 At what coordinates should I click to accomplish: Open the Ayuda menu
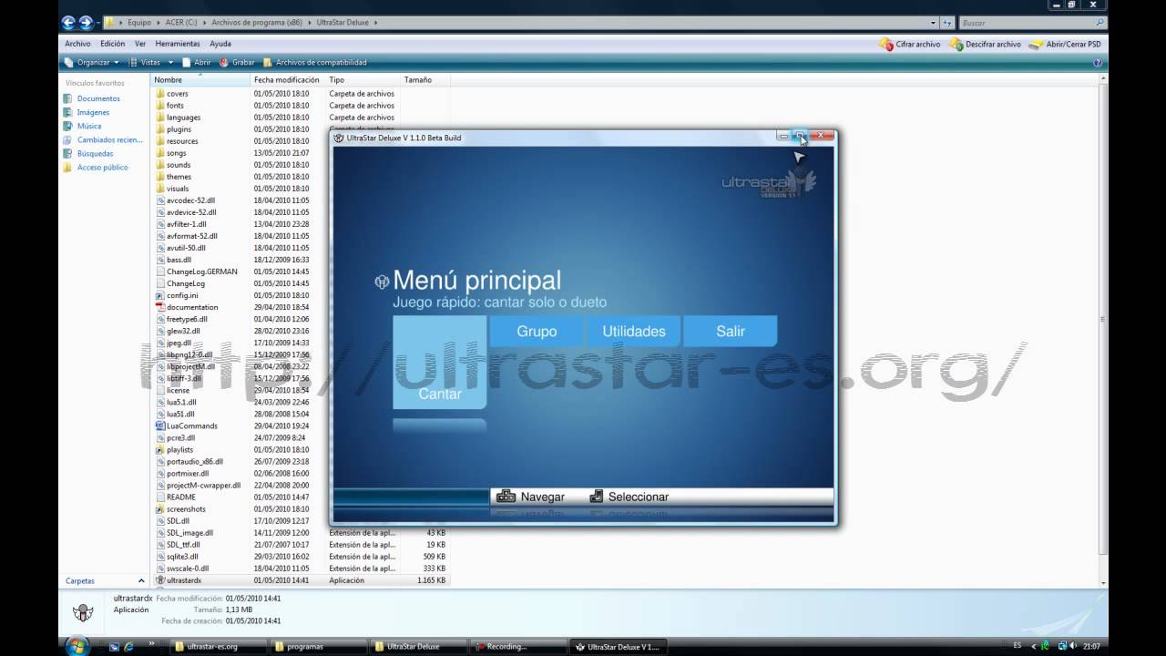(x=220, y=44)
